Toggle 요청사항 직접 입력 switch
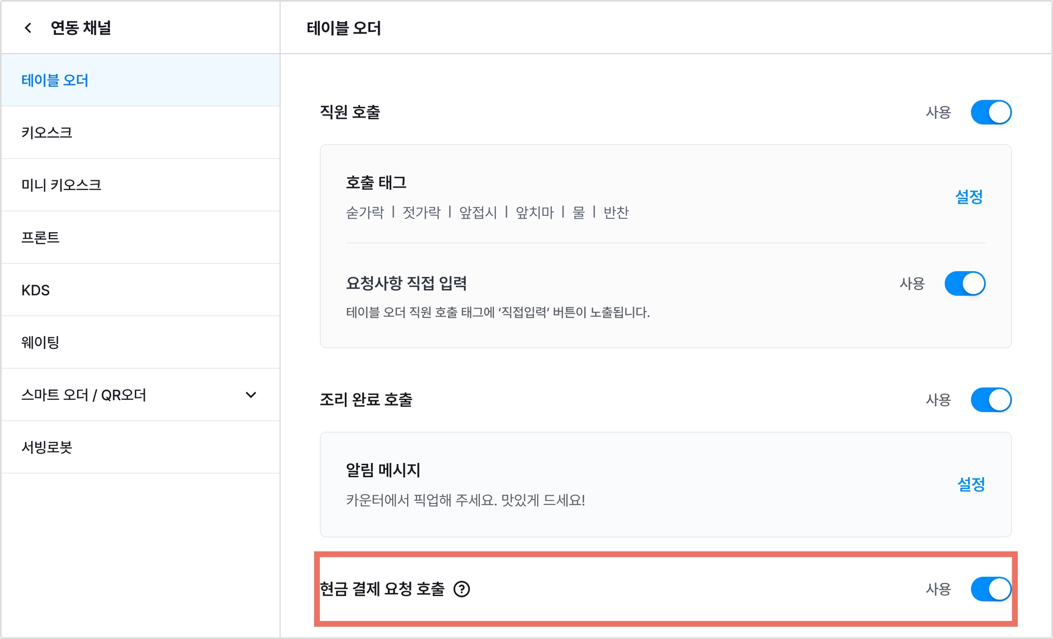This screenshot has width=1053, height=639. (x=965, y=284)
